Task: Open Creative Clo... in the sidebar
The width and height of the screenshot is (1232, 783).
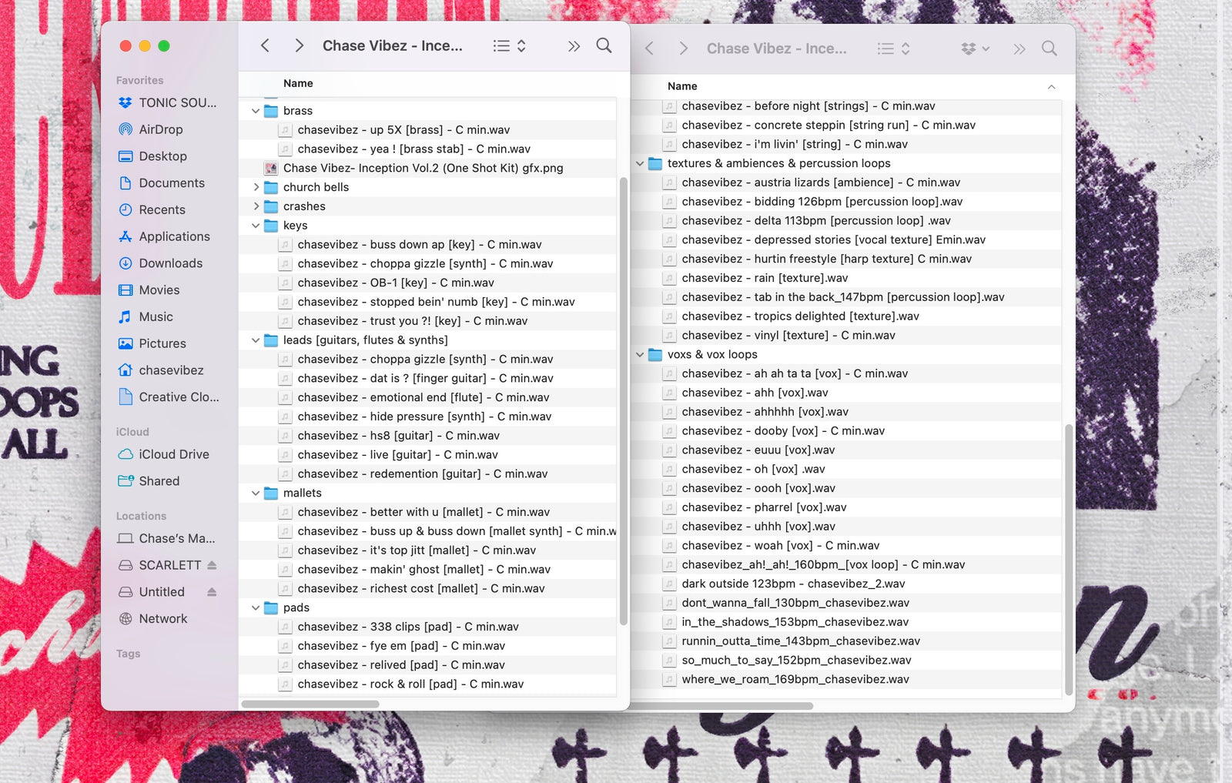Action: point(169,397)
